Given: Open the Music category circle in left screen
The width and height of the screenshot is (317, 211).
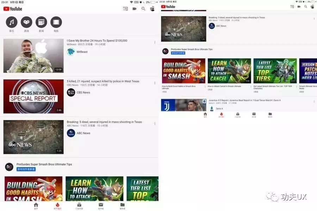Looking at the screenshot, I should point(12,22).
